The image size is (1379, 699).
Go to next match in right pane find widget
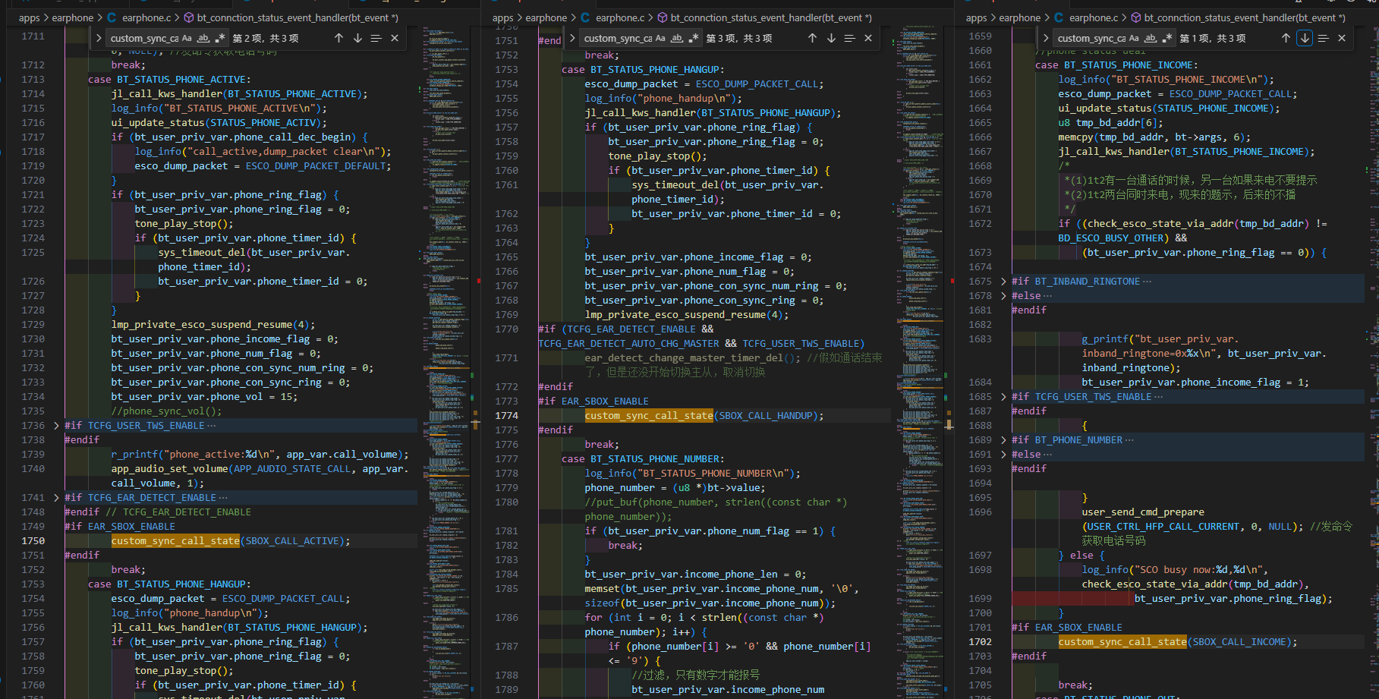(x=1305, y=38)
